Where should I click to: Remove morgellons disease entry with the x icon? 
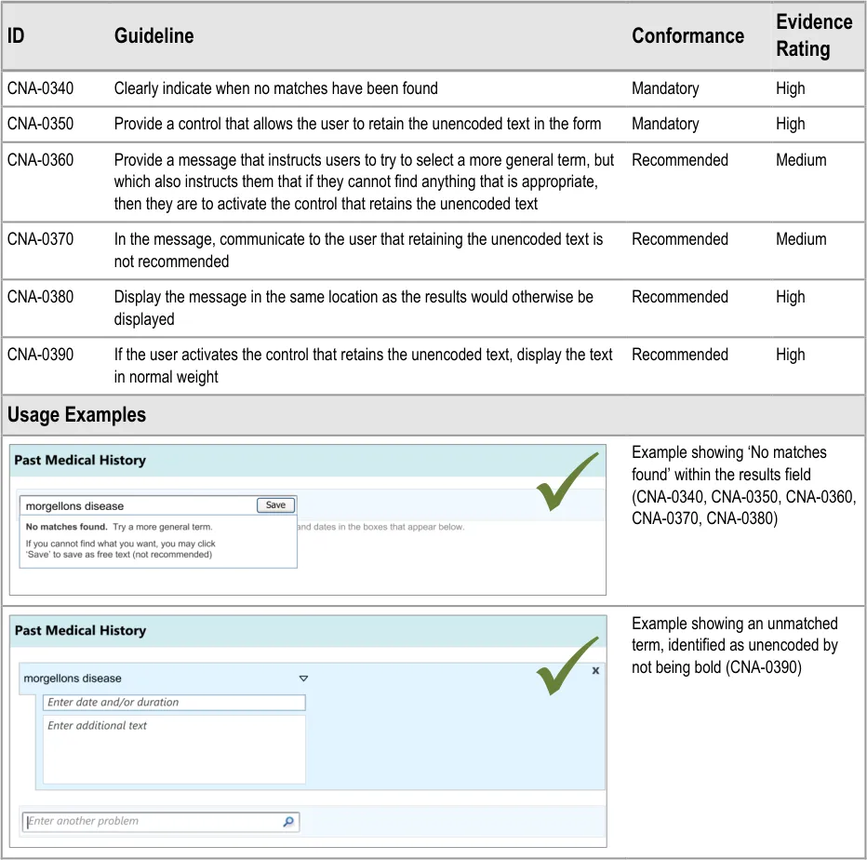(x=595, y=670)
